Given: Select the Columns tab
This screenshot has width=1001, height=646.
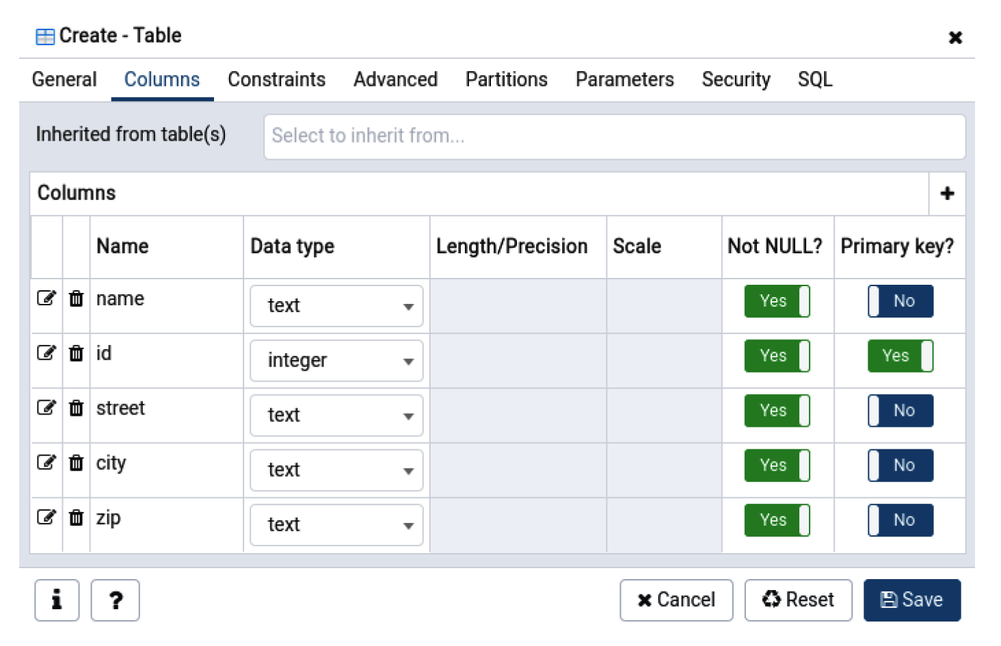Looking at the screenshot, I should 162,80.
